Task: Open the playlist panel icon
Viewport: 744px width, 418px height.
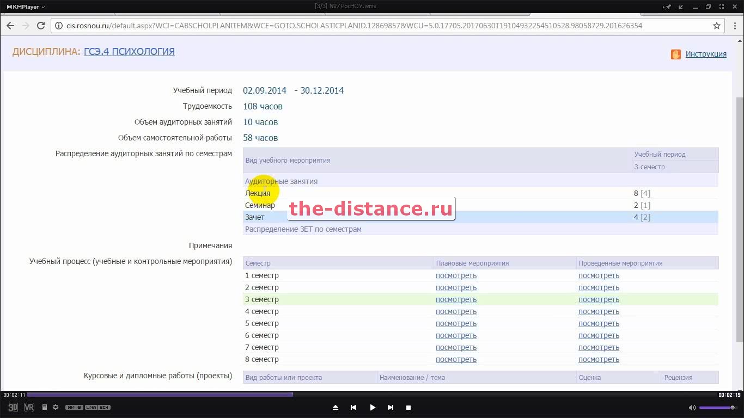Action: click(x=45, y=407)
